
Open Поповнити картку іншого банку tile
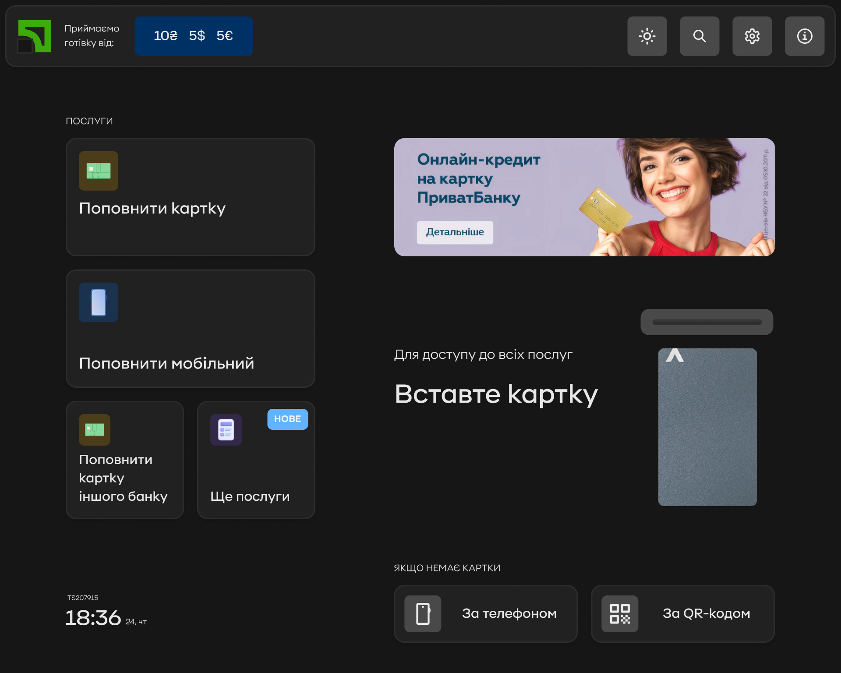pos(125,460)
